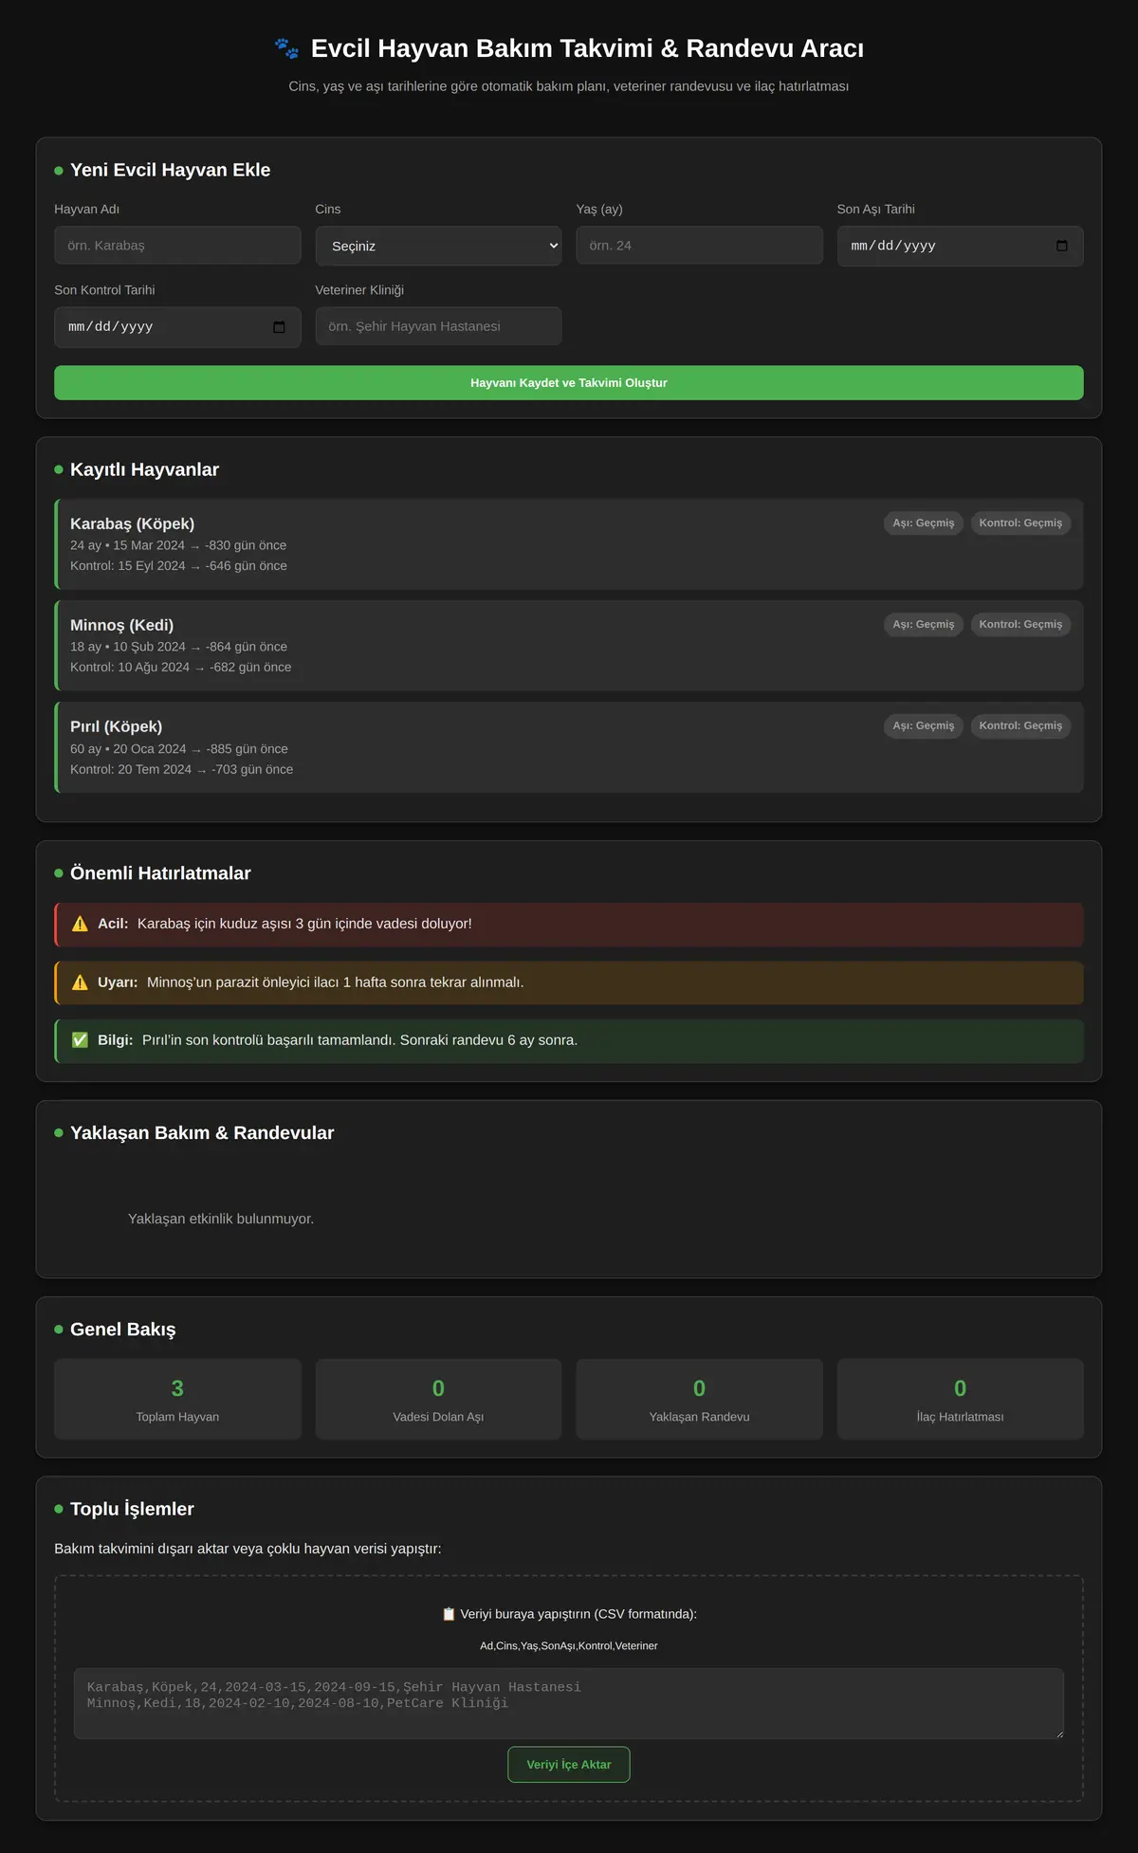
Task: Click inside the CSV paste text area
Action: [x=569, y=1703]
